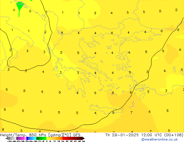Pick the orange legend swatch just left of 24

[x=61, y=138]
